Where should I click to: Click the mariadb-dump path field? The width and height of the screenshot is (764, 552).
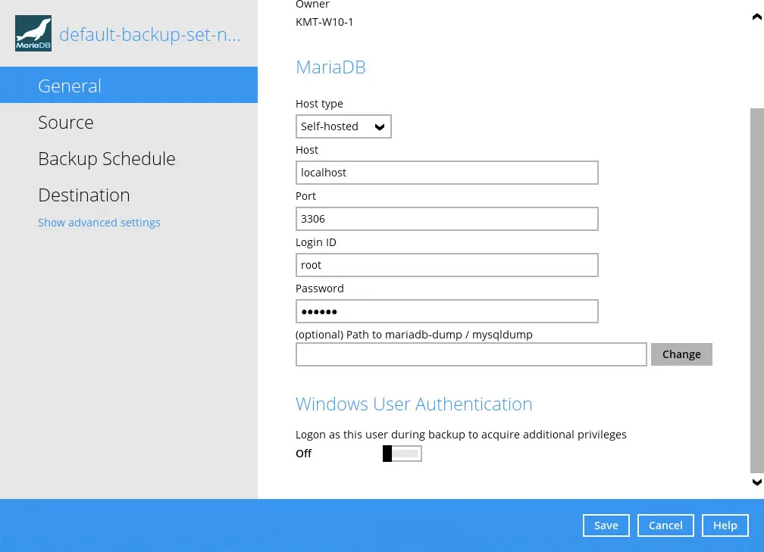[x=471, y=354]
